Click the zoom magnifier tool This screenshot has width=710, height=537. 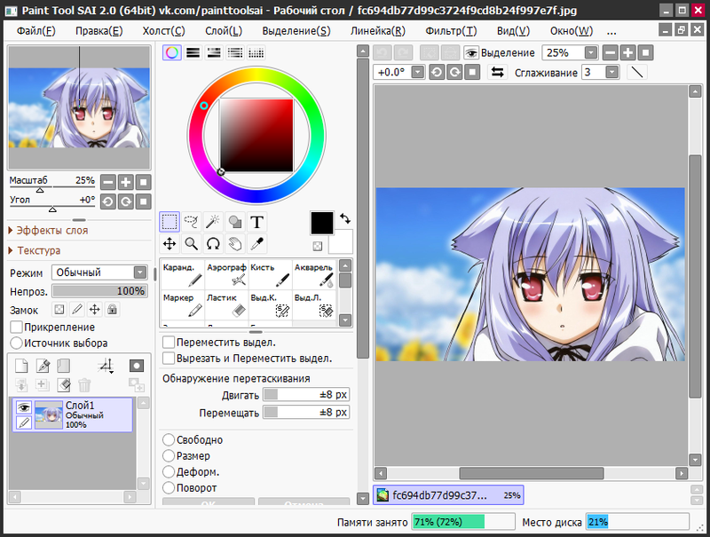click(191, 243)
